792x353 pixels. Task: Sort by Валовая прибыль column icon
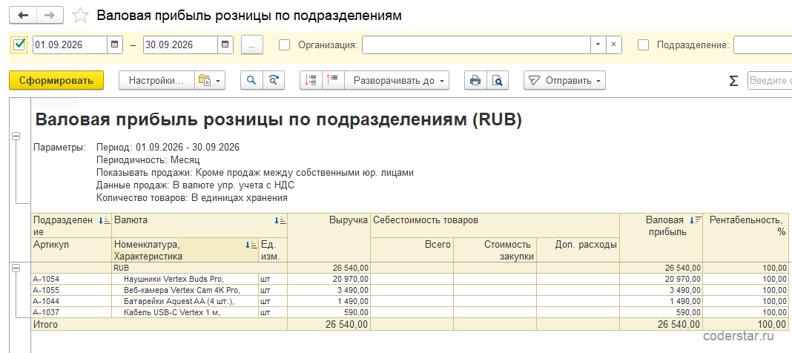click(x=695, y=220)
